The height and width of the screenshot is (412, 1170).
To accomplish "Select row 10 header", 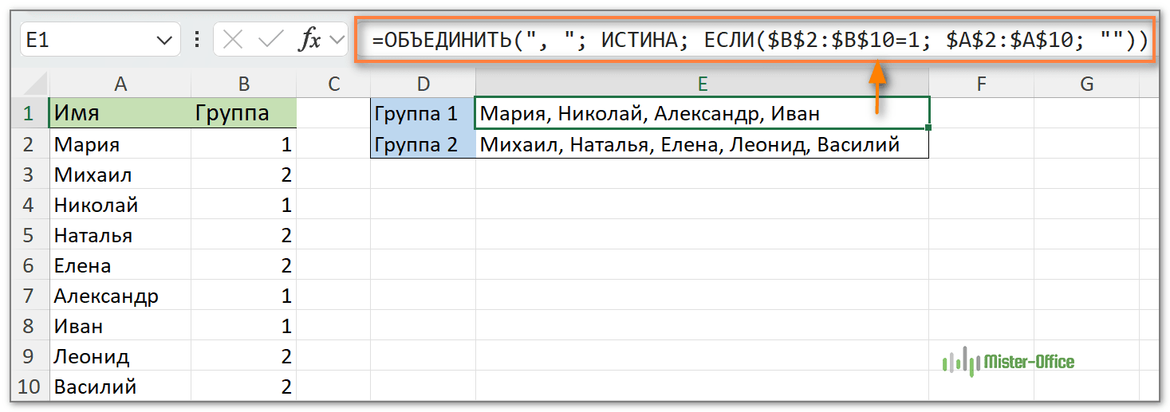I will click(x=30, y=386).
